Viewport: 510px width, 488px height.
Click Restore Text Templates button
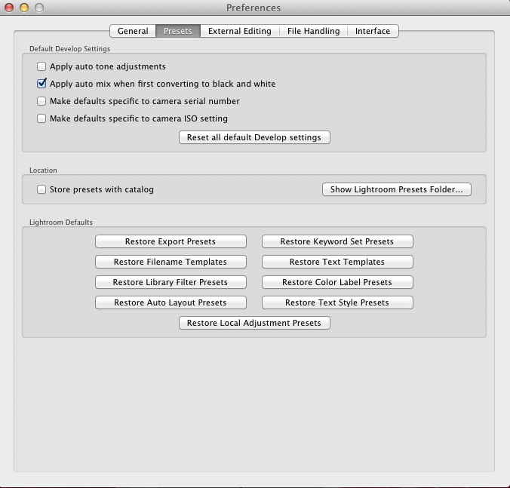click(x=337, y=262)
